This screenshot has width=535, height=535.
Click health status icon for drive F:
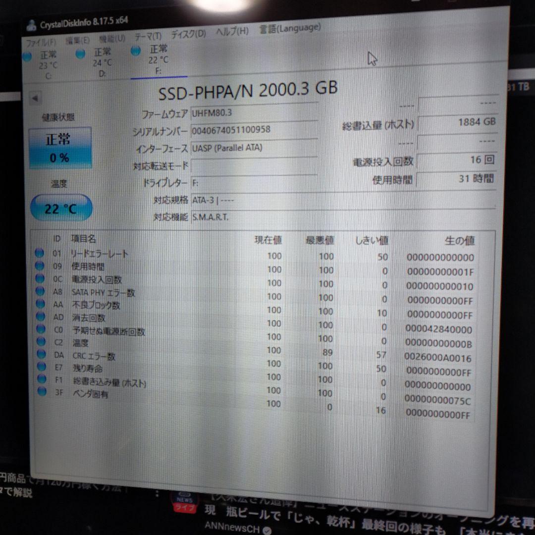134,51
